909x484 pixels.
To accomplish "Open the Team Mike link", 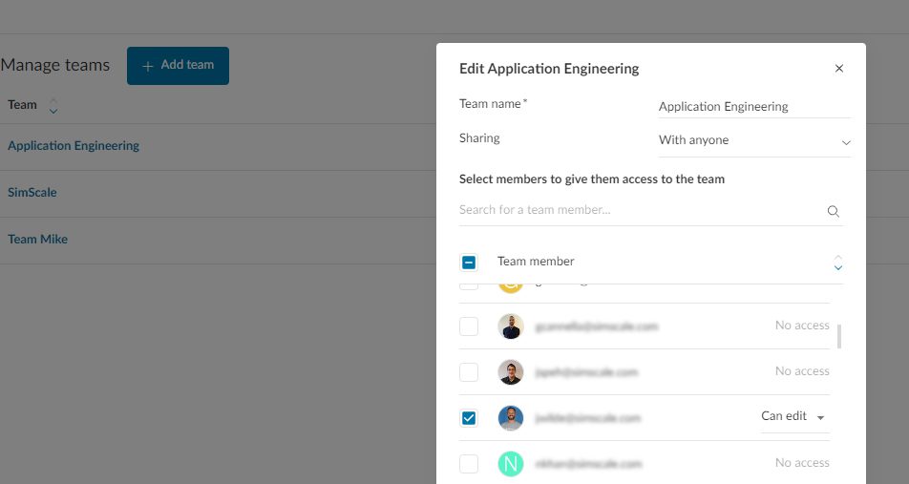I will pyautogui.click(x=37, y=239).
